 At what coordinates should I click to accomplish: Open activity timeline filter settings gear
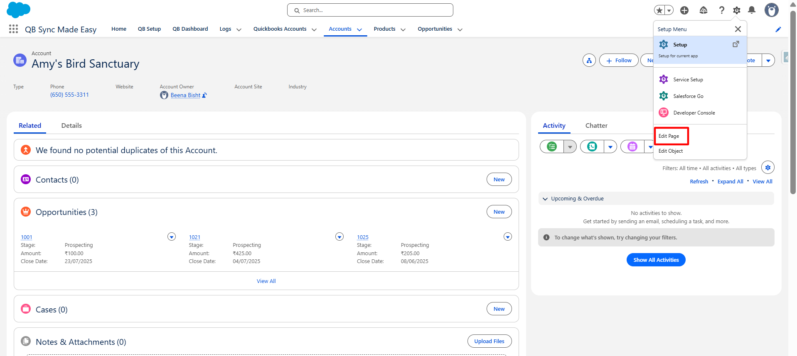[x=767, y=168]
